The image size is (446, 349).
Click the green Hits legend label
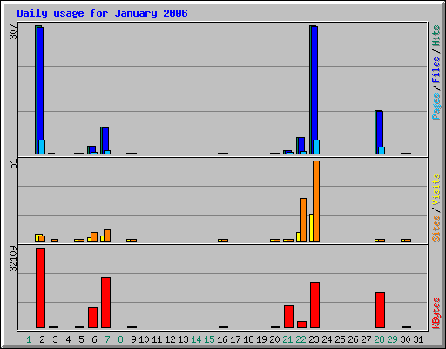[436, 36]
